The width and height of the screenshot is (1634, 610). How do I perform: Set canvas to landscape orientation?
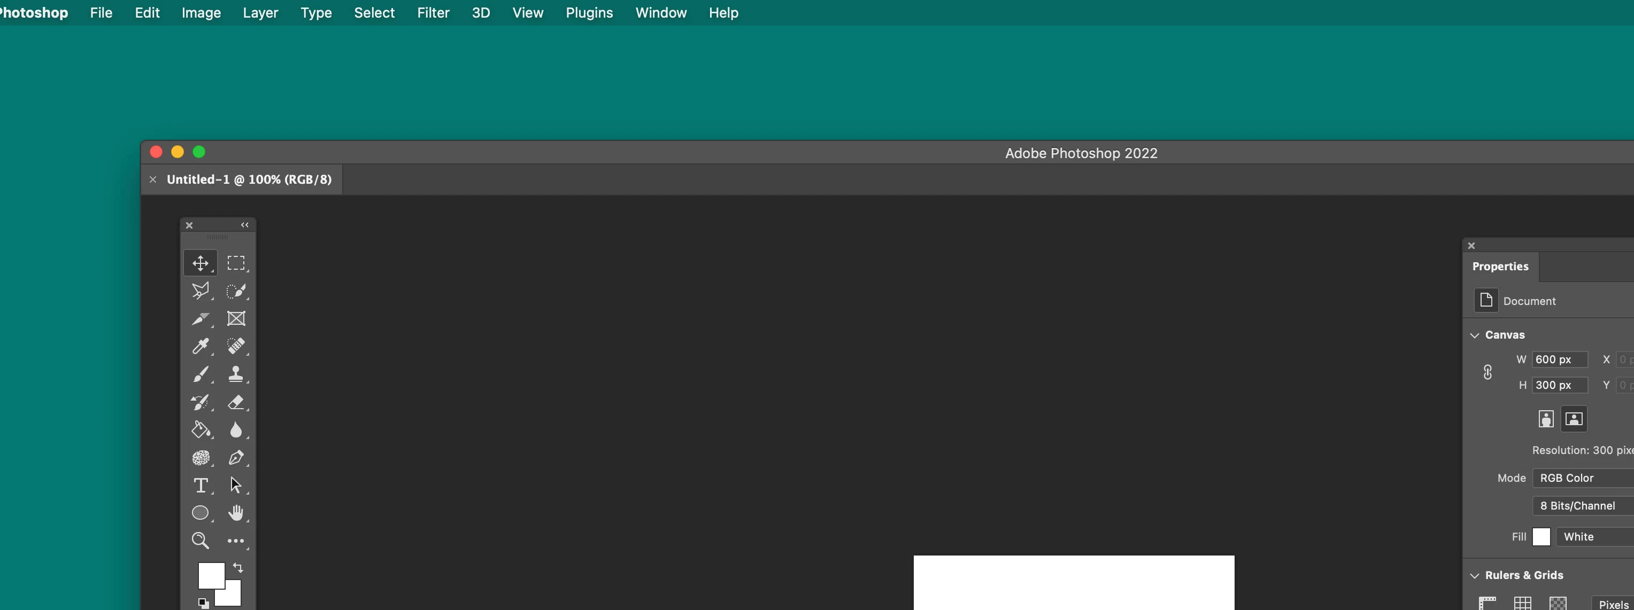1574,419
